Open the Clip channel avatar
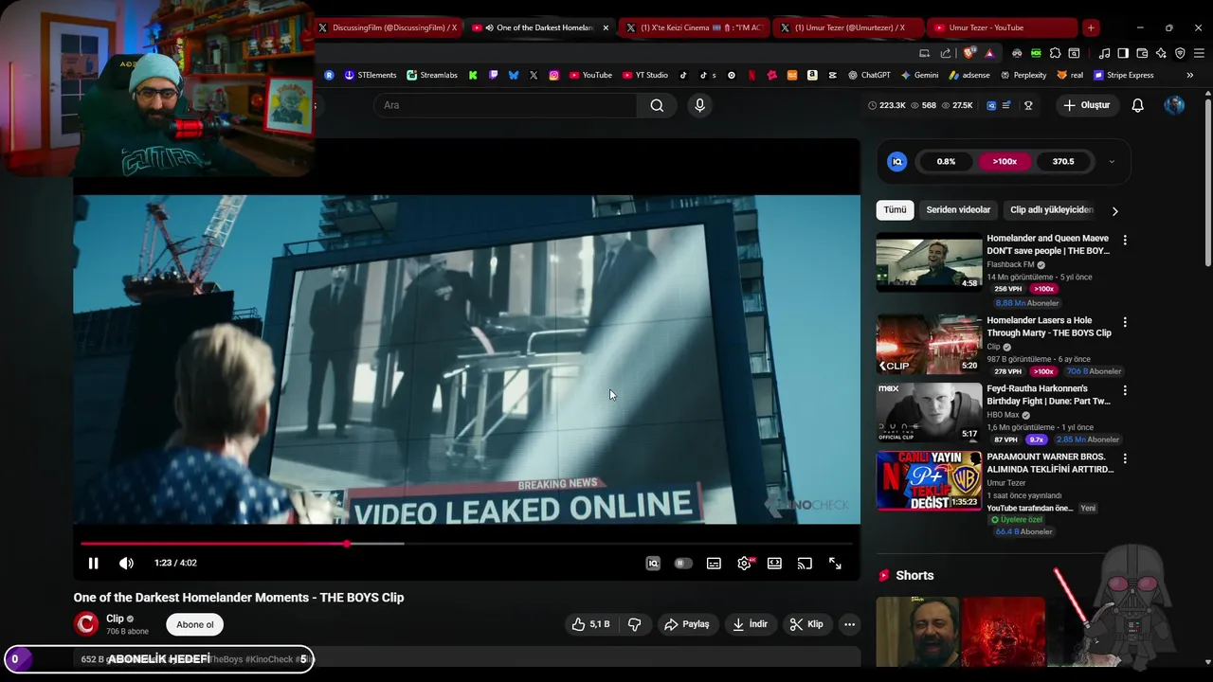The image size is (1213, 682). tap(86, 623)
